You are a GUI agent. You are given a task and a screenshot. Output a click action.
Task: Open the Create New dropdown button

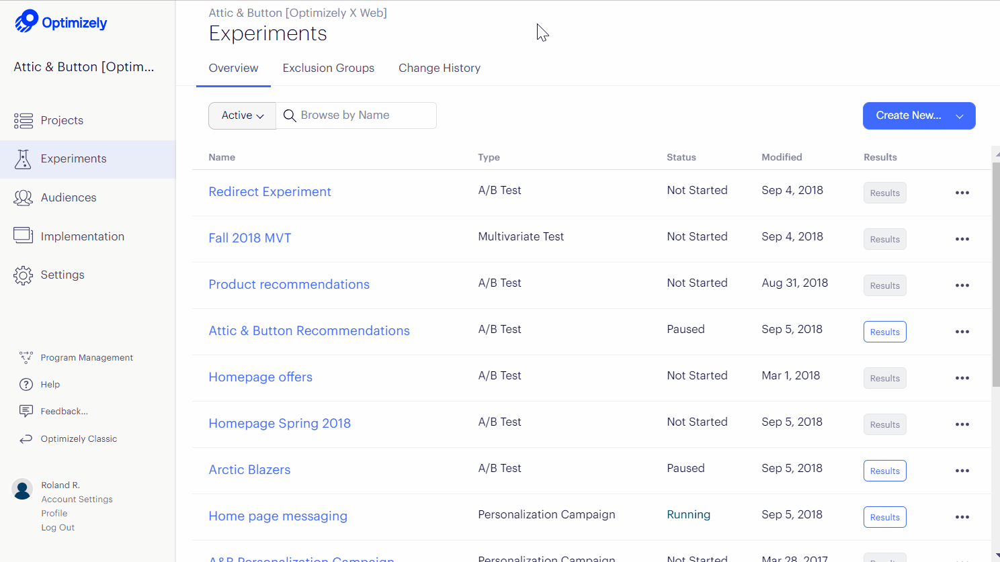tap(919, 115)
